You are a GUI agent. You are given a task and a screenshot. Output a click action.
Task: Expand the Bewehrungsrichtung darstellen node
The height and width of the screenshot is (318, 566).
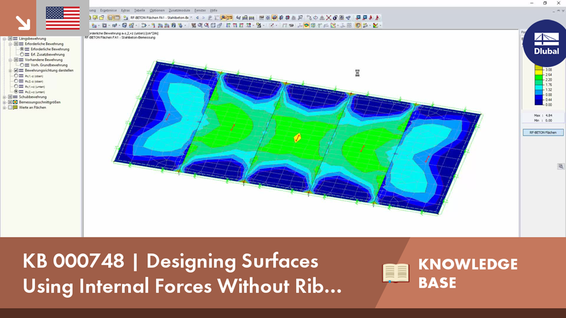click(x=10, y=71)
